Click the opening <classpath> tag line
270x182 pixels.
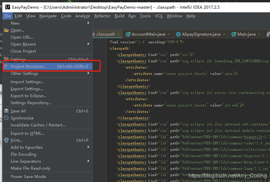pos(119,49)
